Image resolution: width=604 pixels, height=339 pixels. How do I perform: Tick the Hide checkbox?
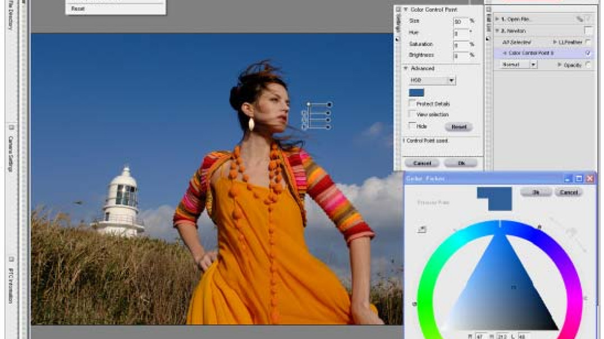tap(412, 126)
